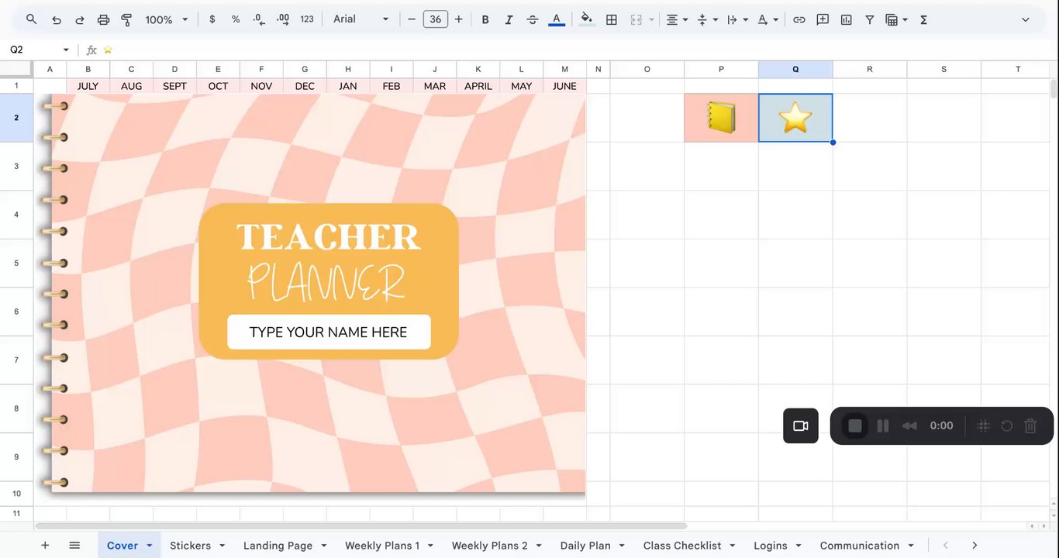Add a new sheet with the plus button
Screen dimensions: 1059x558
click(x=45, y=546)
